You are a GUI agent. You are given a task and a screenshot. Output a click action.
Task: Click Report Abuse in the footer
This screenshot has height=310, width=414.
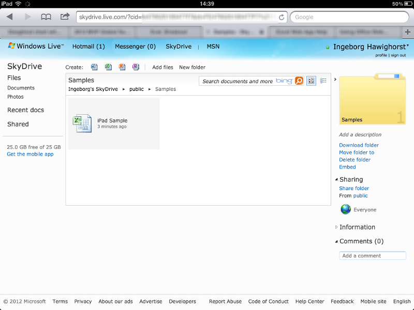pos(225,301)
